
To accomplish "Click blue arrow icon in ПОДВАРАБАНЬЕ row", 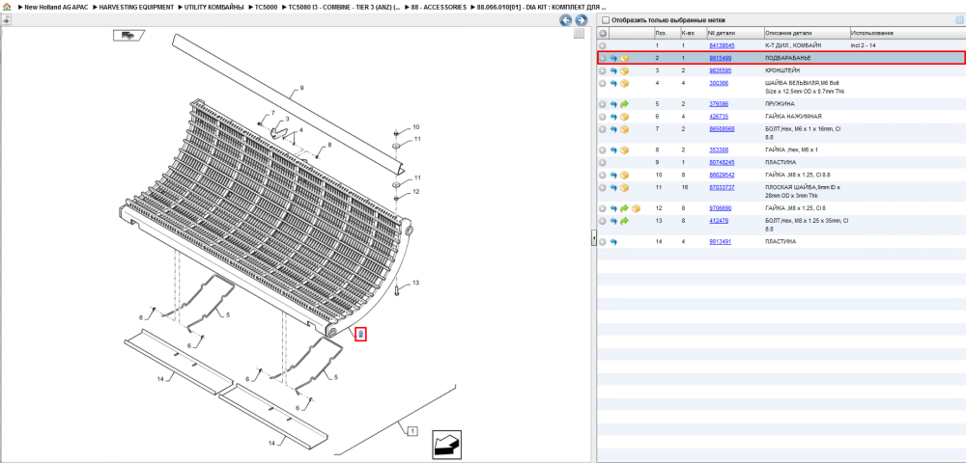I will coord(613,59).
